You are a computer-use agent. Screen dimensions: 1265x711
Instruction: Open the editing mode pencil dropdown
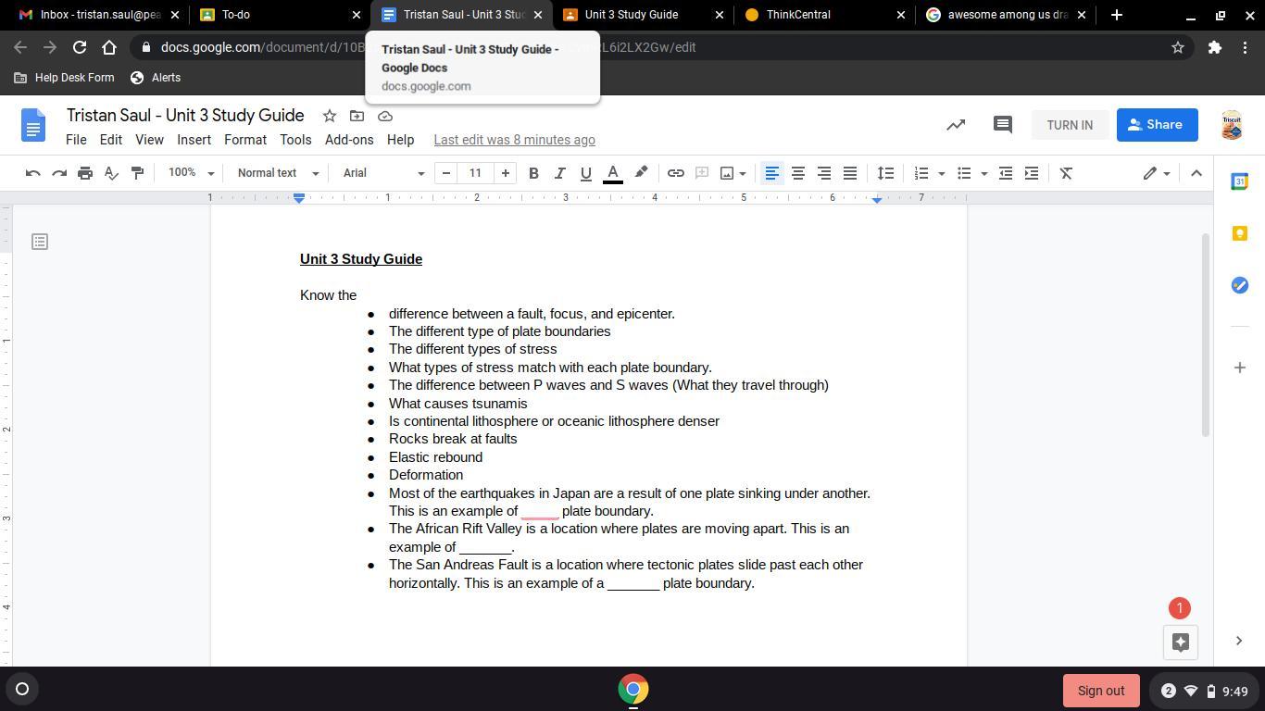pyautogui.click(x=1156, y=173)
